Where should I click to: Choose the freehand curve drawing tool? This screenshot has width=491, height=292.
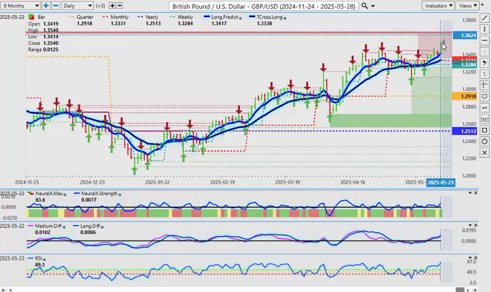coord(484,108)
